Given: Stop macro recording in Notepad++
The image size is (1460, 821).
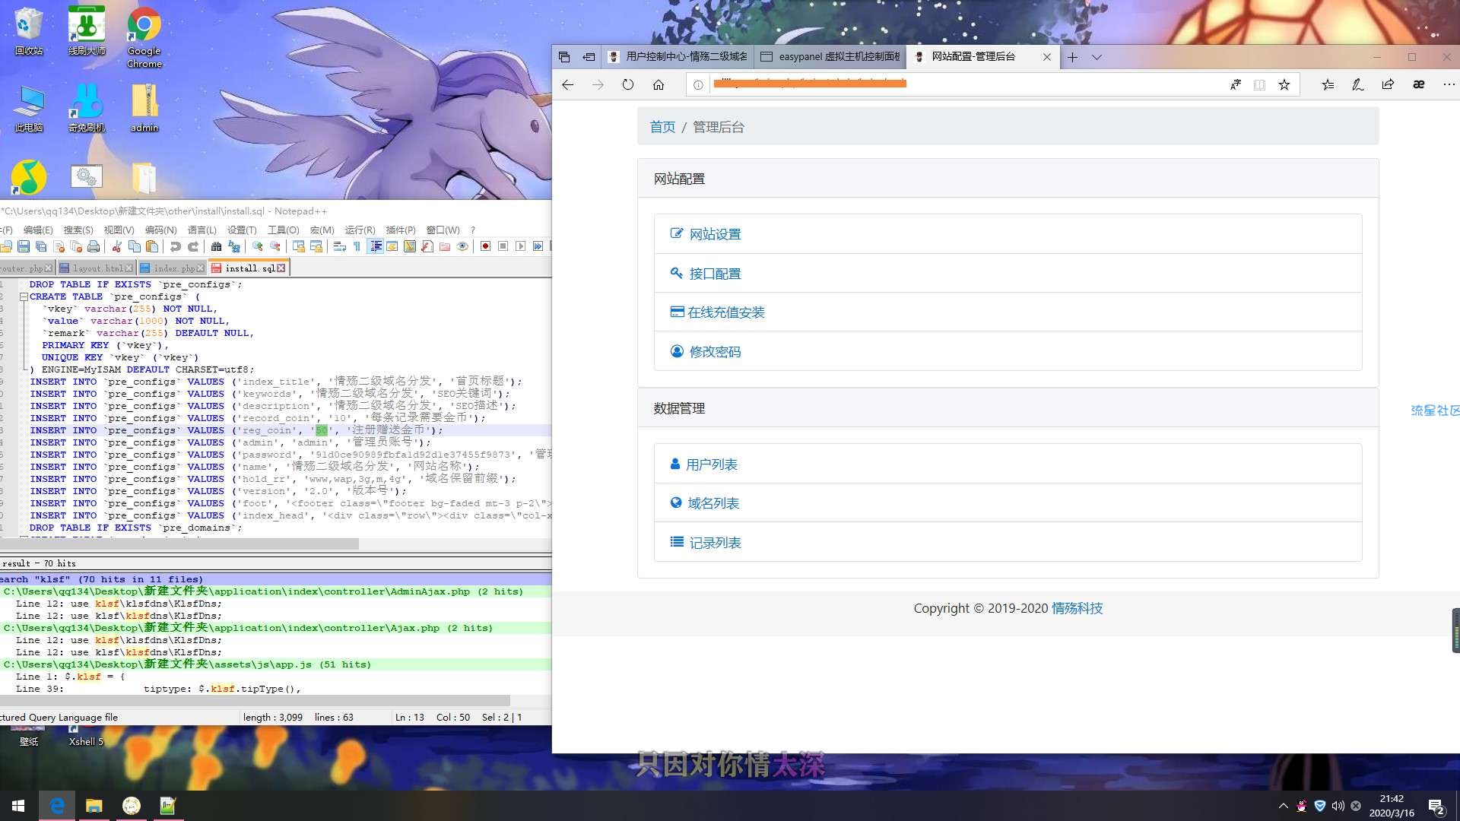Looking at the screenshot, I should (x=503, y=246).
